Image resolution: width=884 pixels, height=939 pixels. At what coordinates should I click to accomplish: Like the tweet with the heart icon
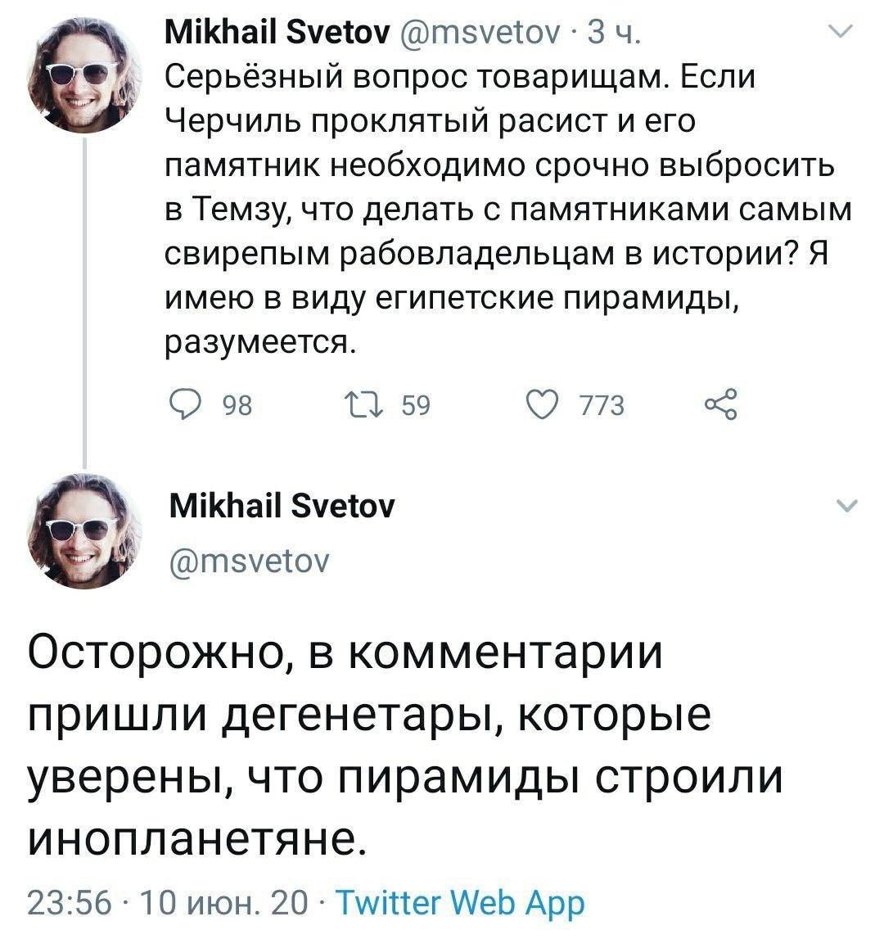[540, 404]
